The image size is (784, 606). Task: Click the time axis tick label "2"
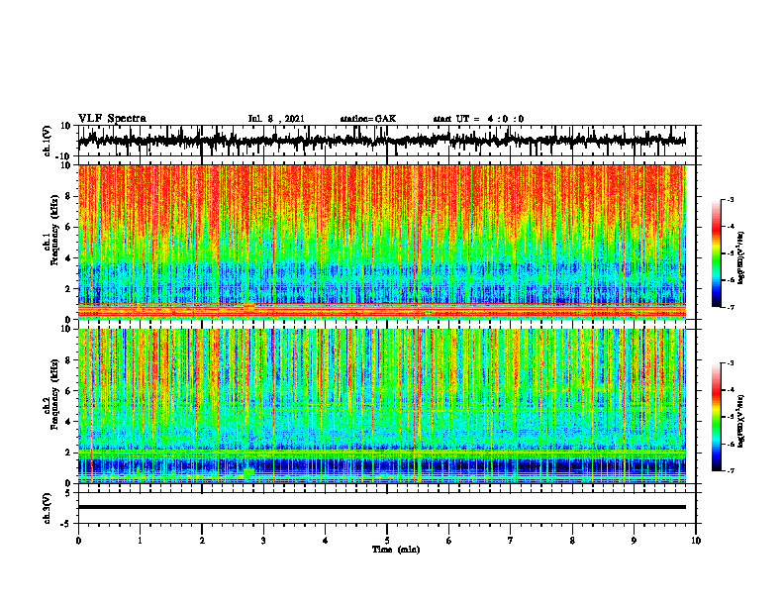pyautogui.click(x=202, y=541)
